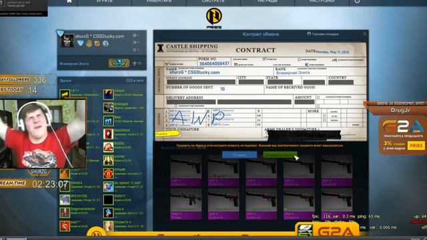Open shurzG profile avatar

coord(67,41)
